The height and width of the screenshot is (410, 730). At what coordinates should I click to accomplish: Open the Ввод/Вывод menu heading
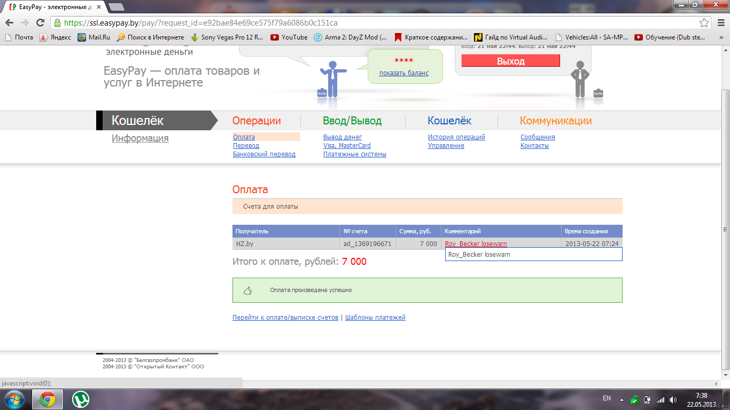352,121
